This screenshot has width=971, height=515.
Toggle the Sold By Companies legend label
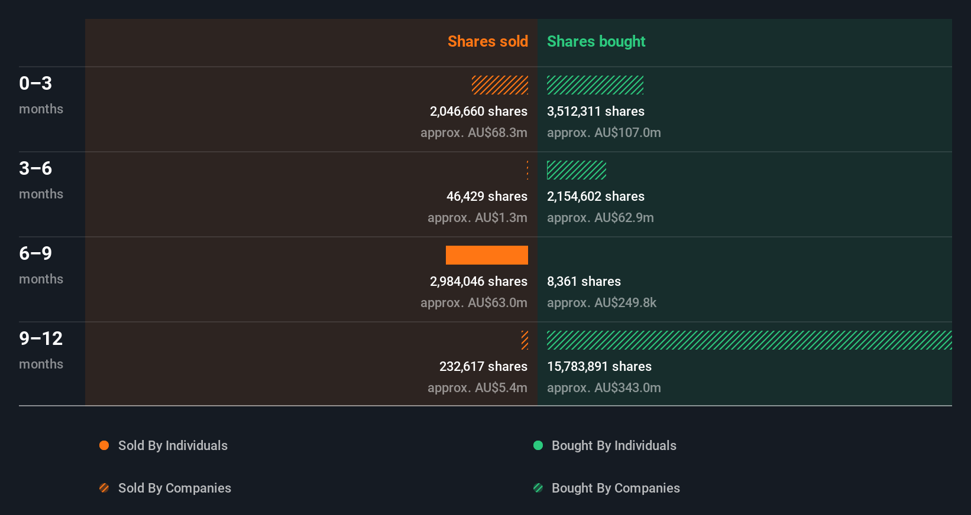click(174, 488)
